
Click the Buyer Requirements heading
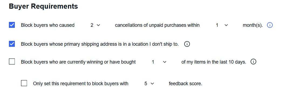[x=43, y=6]
